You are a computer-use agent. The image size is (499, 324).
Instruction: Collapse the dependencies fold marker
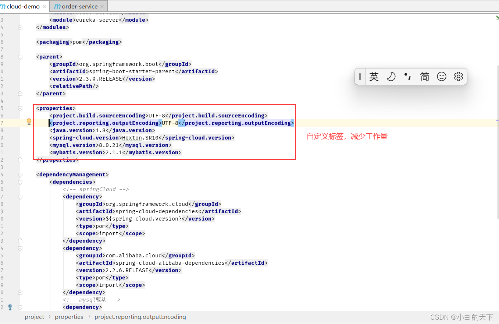[20, 182]
